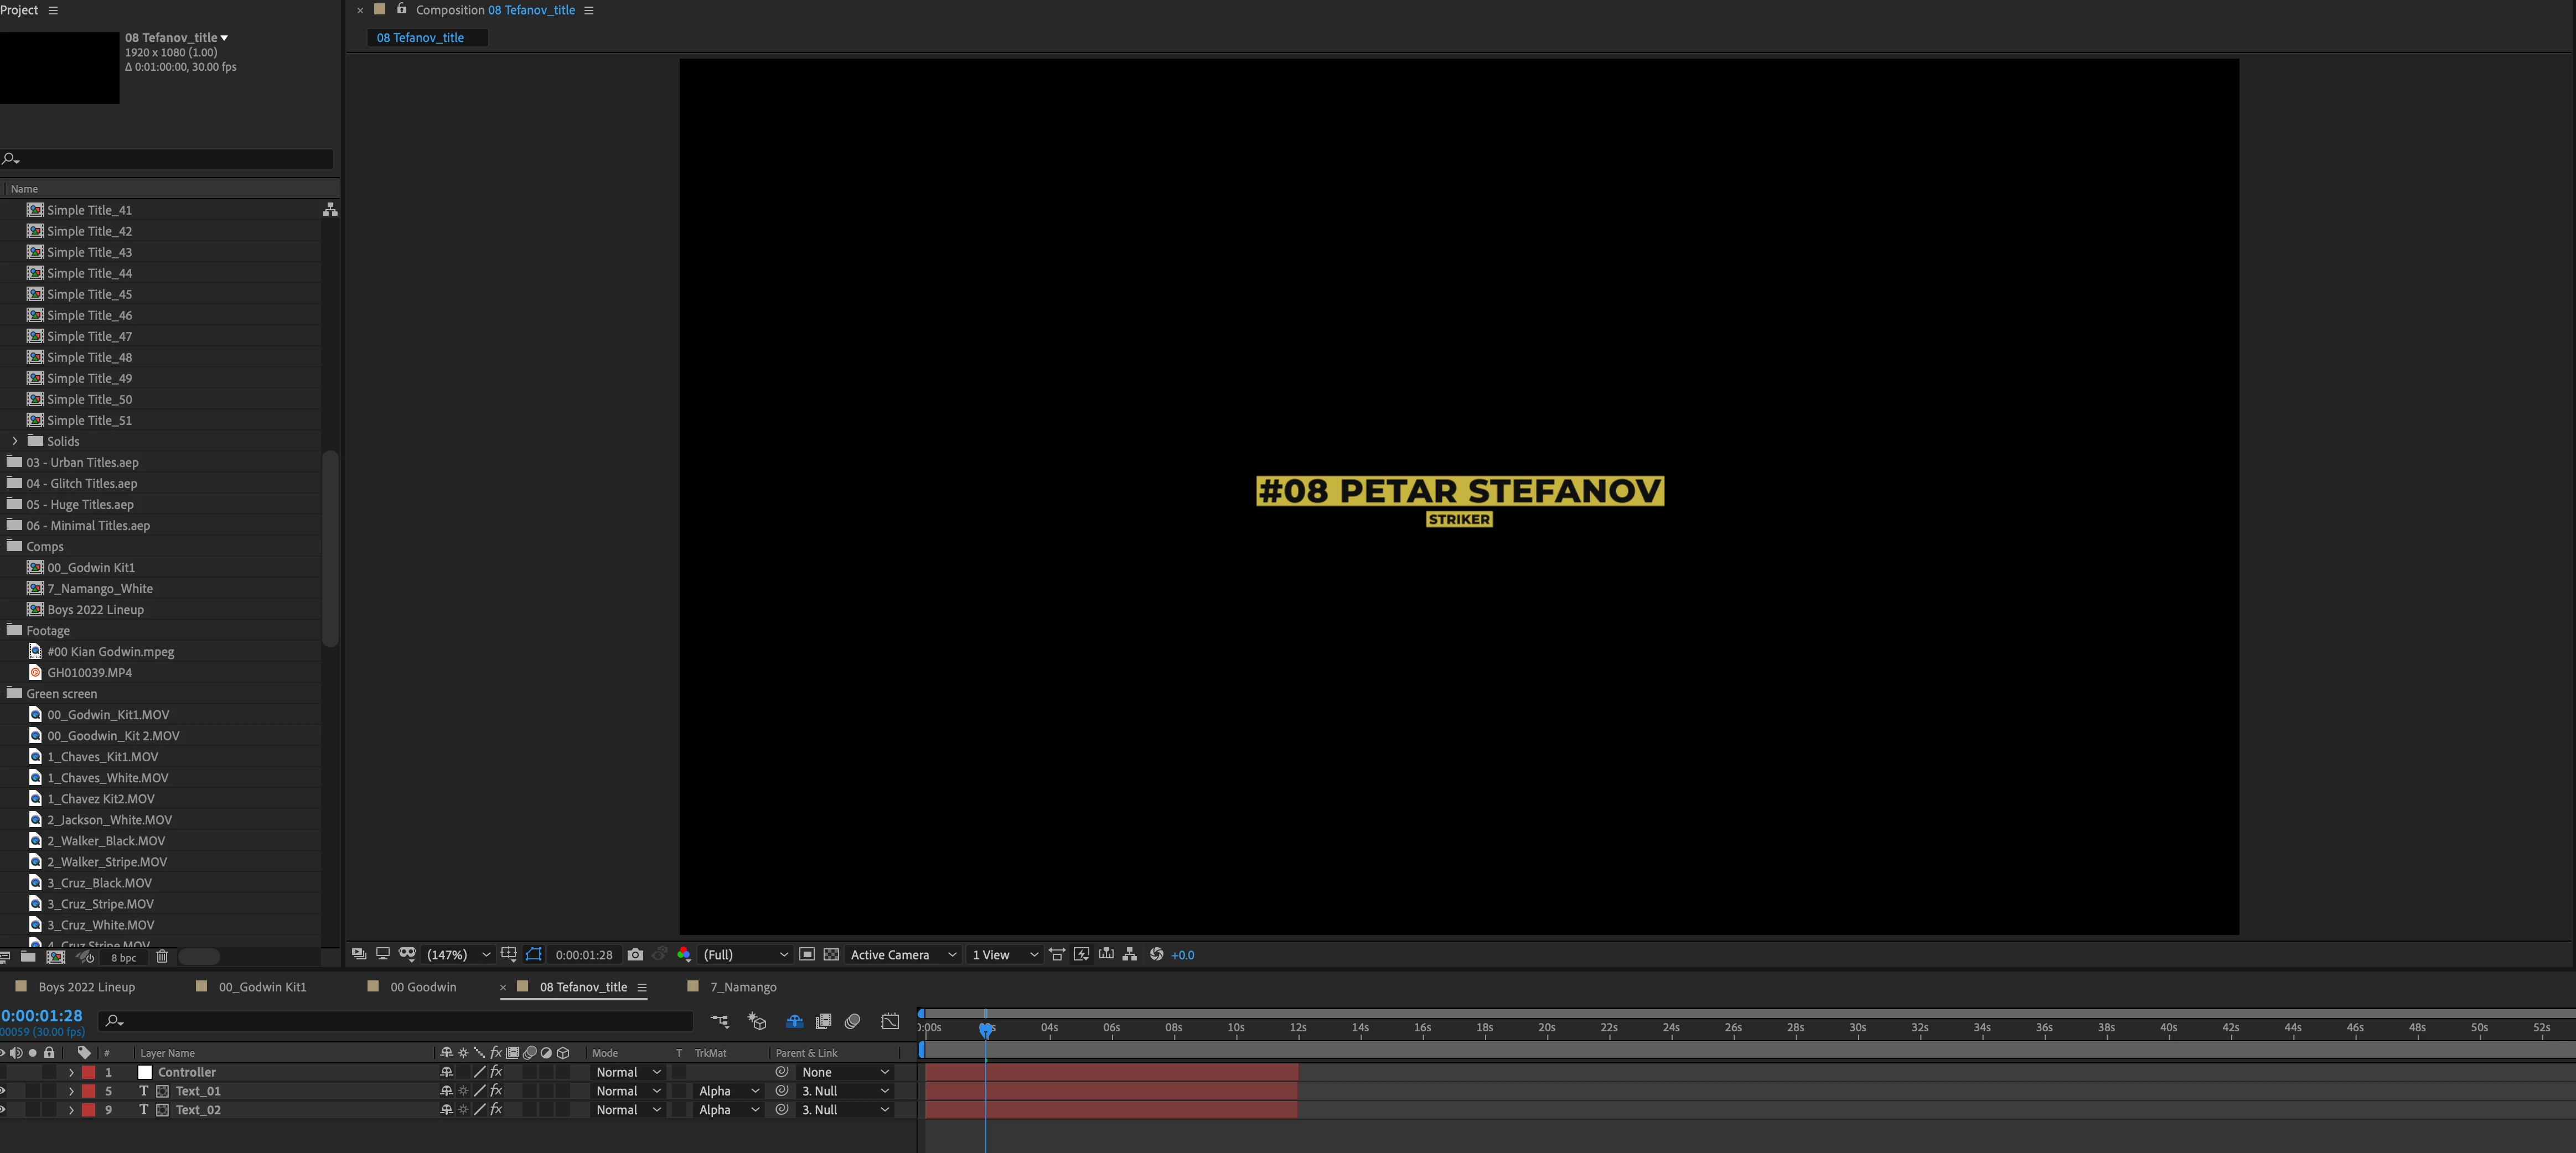
Task: Toggle the transparency grid icon
Action: (831, 954)
